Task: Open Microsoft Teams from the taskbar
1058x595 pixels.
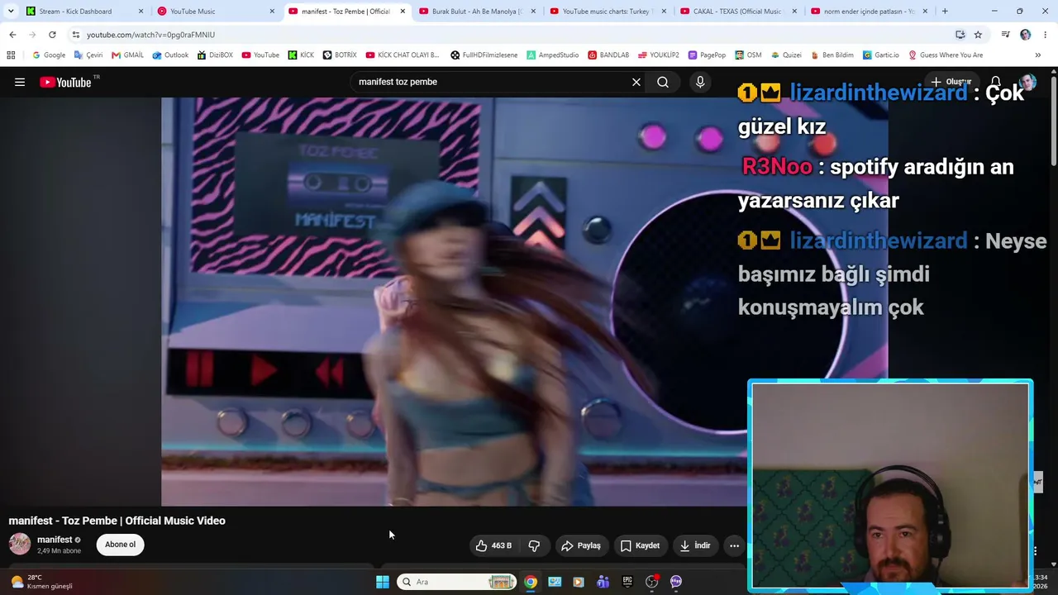Action: (x=603, y=582)
